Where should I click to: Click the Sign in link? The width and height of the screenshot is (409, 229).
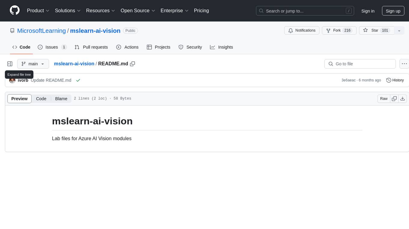click(368, 11)
